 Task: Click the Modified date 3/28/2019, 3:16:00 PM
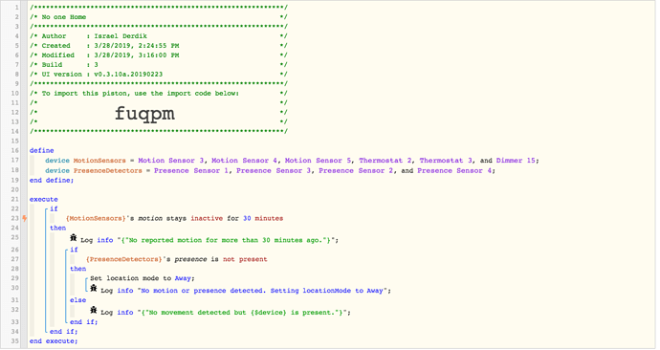[137, 55]
